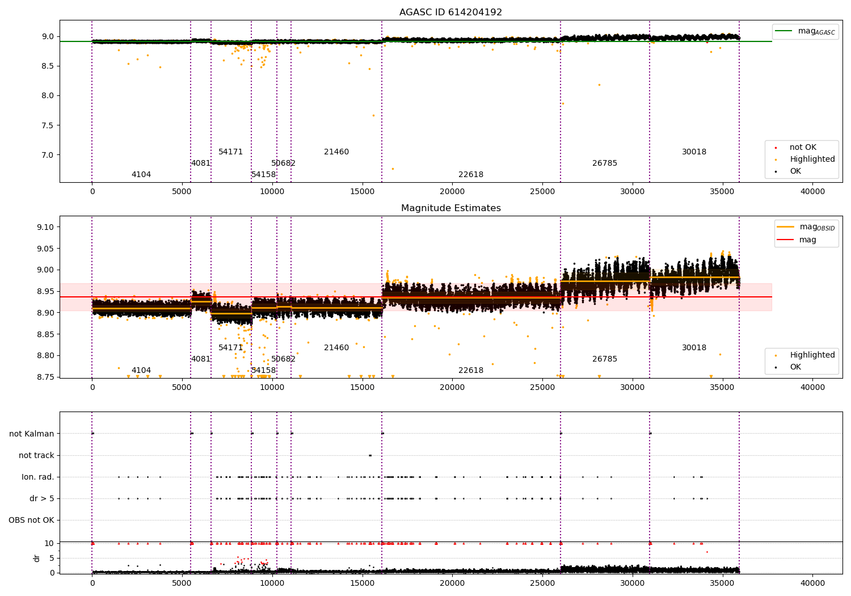Click the red 'mag' legend entry

click(797, 240)
